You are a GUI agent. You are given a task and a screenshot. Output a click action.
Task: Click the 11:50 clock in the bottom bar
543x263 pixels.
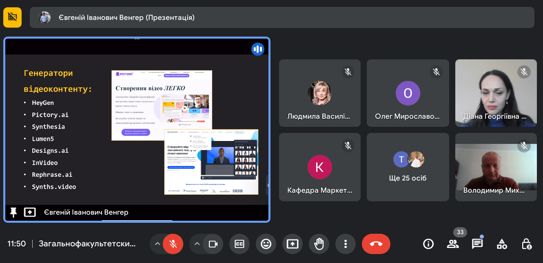click(x=17, y=244)
